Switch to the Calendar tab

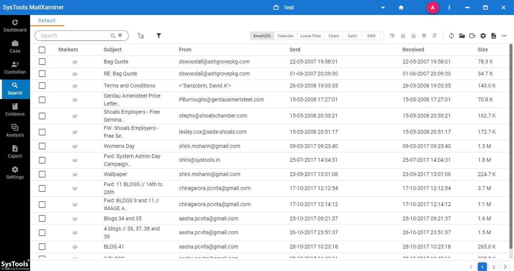pos(286,36)
